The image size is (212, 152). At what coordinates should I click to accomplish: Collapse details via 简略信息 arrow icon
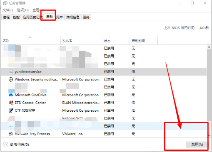[5, 145]
